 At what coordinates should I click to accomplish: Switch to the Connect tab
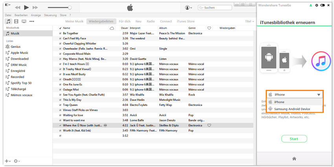pos(166,22)
